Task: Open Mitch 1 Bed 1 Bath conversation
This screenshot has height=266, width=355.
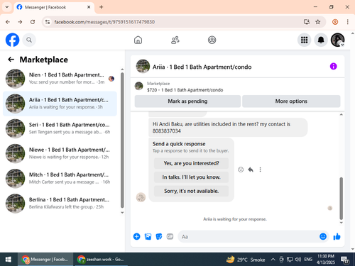Action: pyautogui.click(x=60, y=178)
